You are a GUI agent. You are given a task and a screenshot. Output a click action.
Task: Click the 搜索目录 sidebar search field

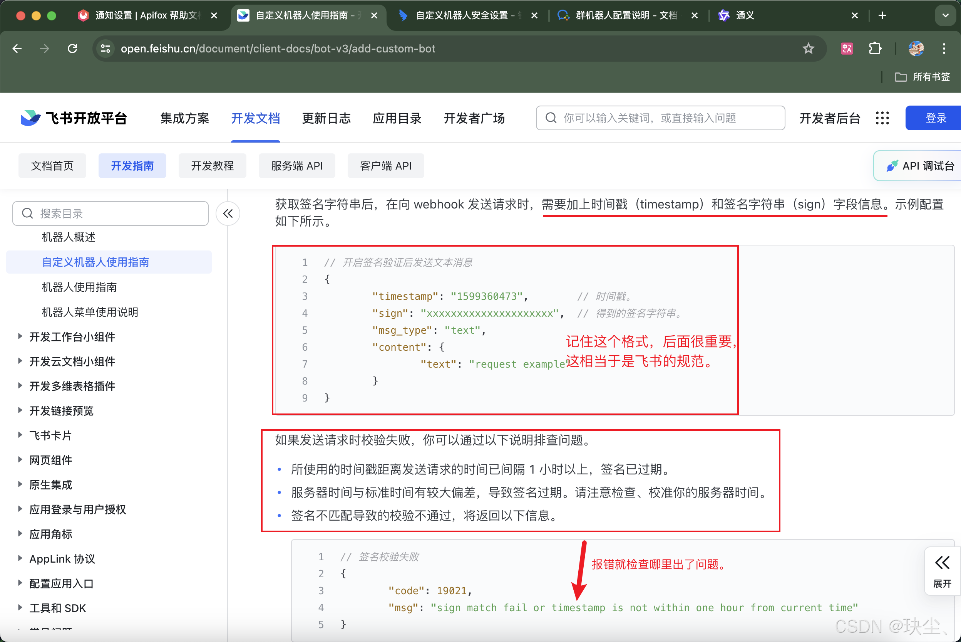point(110,213)
